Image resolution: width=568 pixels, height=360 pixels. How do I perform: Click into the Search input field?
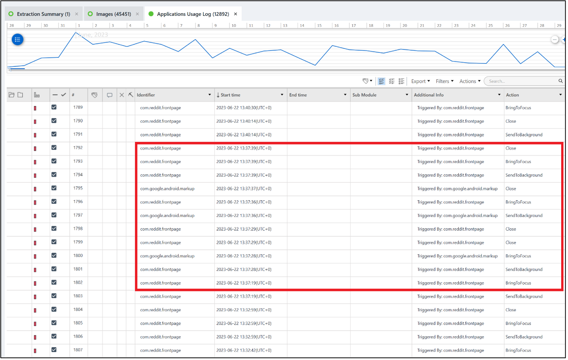coord(521,81)
